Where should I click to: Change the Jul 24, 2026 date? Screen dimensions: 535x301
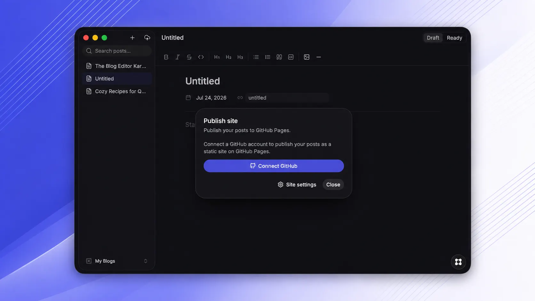coord(211,98)
